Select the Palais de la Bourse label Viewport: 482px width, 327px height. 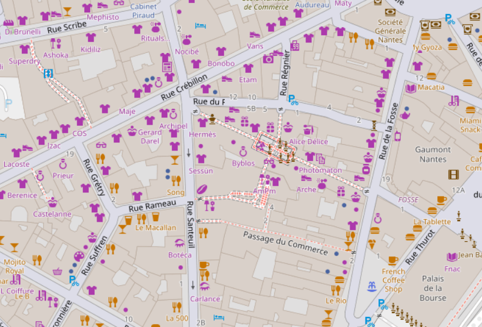433,288
